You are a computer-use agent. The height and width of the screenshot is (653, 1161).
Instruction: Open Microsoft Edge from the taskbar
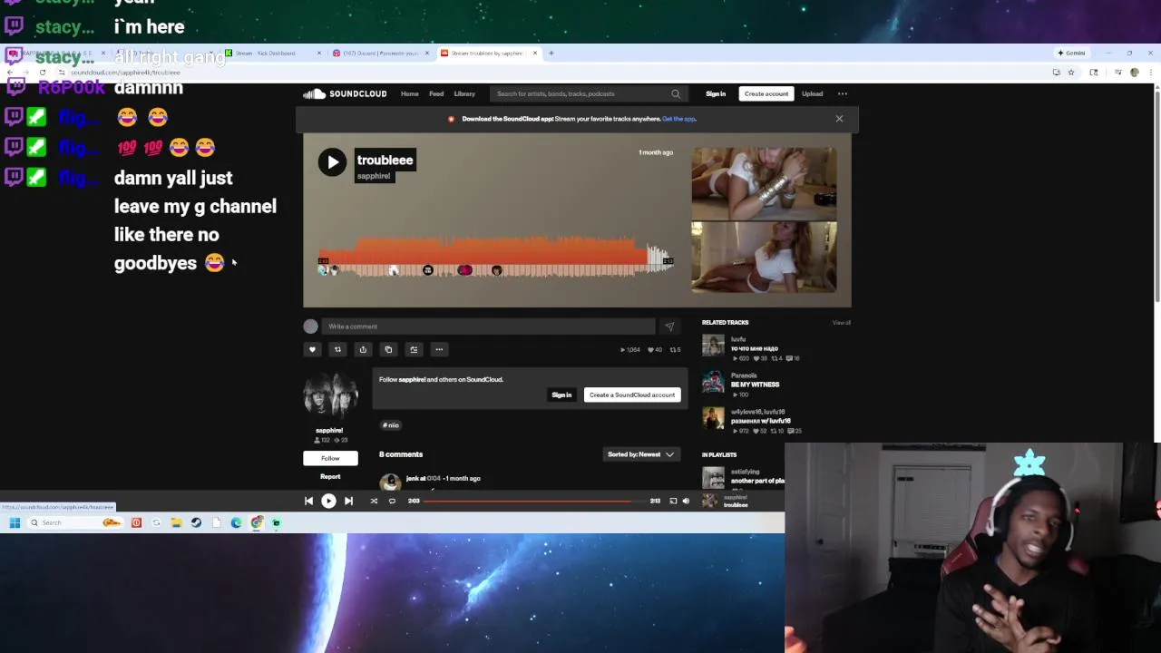(x=236, y=522)
